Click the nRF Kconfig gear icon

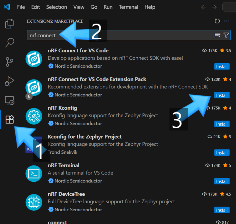pos(34,116)
